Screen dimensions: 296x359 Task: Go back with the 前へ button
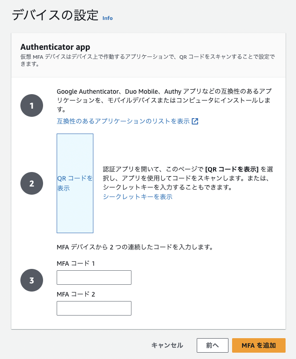coord(212,345)
